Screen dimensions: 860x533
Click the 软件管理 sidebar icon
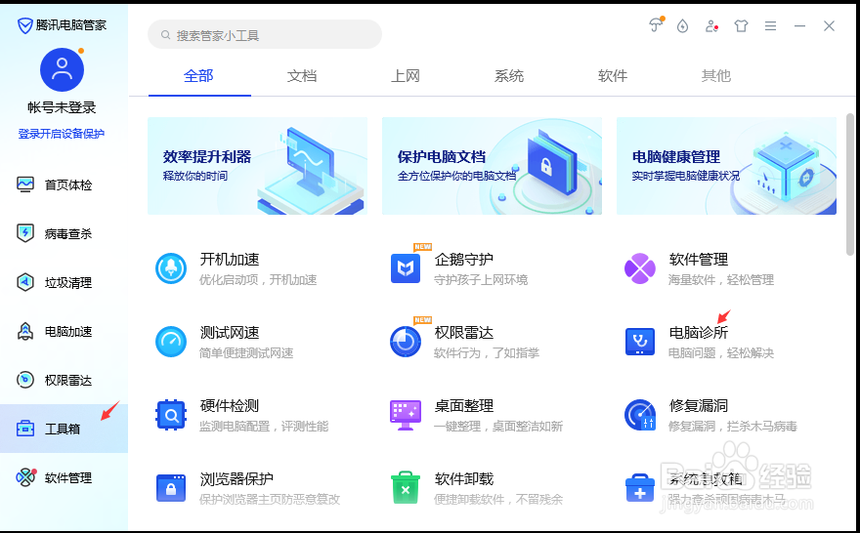coord(25,477)
